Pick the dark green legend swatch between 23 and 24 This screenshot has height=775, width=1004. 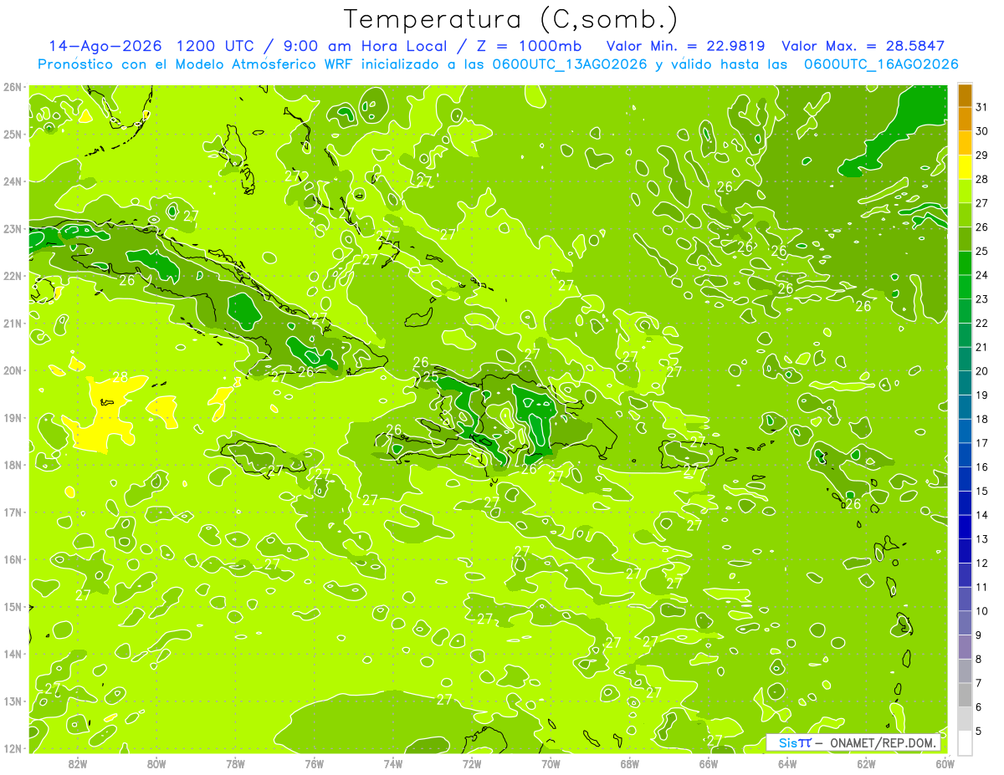(x=965, y=287)
